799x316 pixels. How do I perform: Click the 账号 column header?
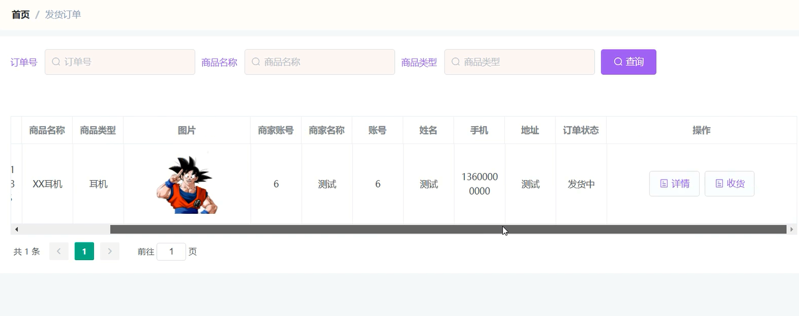pos(377,130)
